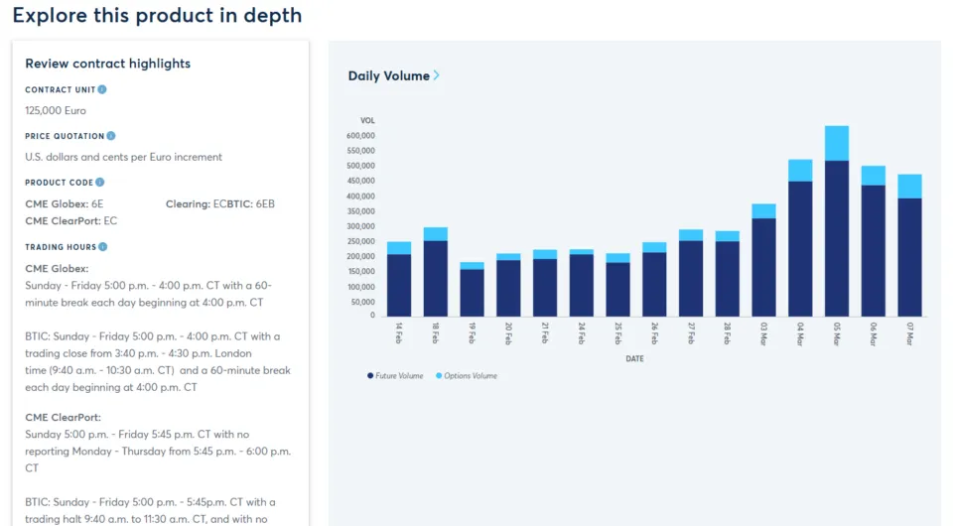The image size is (953, 526).
Task: Click the 03 Mar futures volume bar
Action: click(x=763, y=267)
